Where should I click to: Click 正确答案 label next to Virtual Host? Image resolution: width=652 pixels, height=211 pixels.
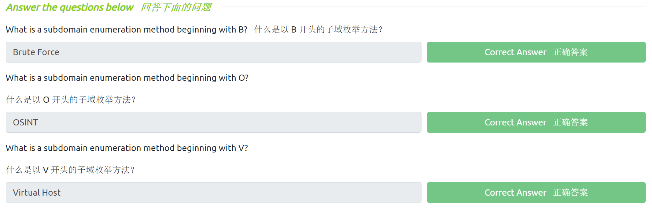click(570, 193)
